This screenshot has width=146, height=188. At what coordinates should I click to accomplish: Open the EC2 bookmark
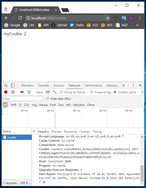pyautogui.click(x=92, y=25)
